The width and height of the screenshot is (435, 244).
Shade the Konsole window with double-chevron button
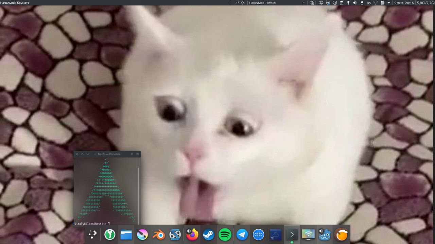[x=132, y=154]
